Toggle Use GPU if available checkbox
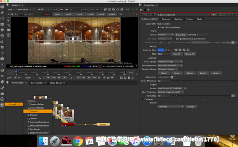 (x=159, y=27)
